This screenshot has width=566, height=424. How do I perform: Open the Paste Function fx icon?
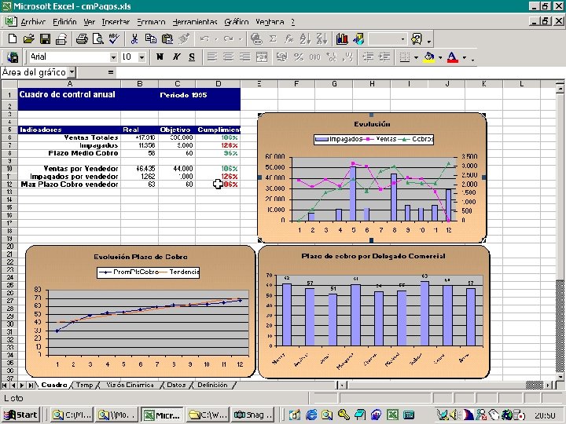[x=289, y=38]
